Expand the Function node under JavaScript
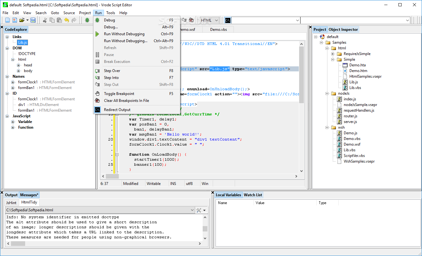This screenshot has height=256, width=422. [x=13, y=127]
